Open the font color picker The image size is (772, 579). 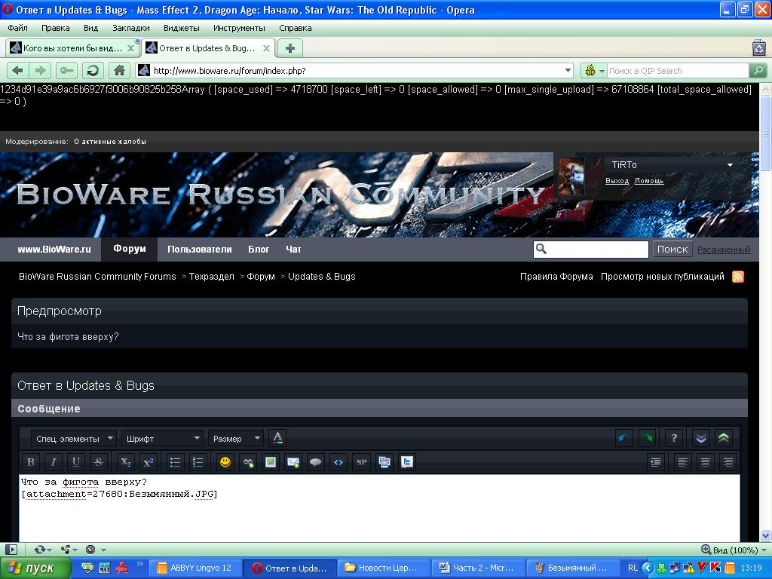coord(277,438)
